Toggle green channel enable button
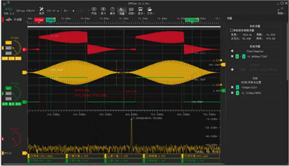Viewport: 289px width, 166px height. tap(5, 104)
